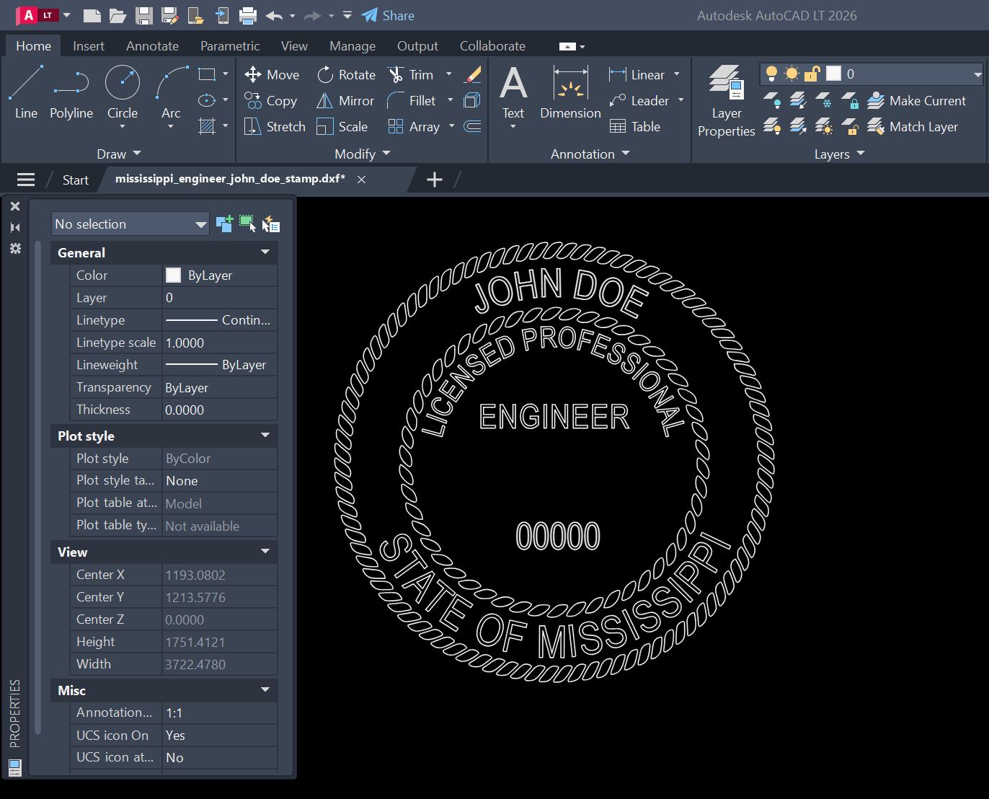Click Make Current layer button

tap(916, 101)
